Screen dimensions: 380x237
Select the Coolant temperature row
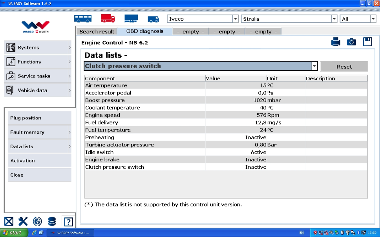tap(226, 108)
